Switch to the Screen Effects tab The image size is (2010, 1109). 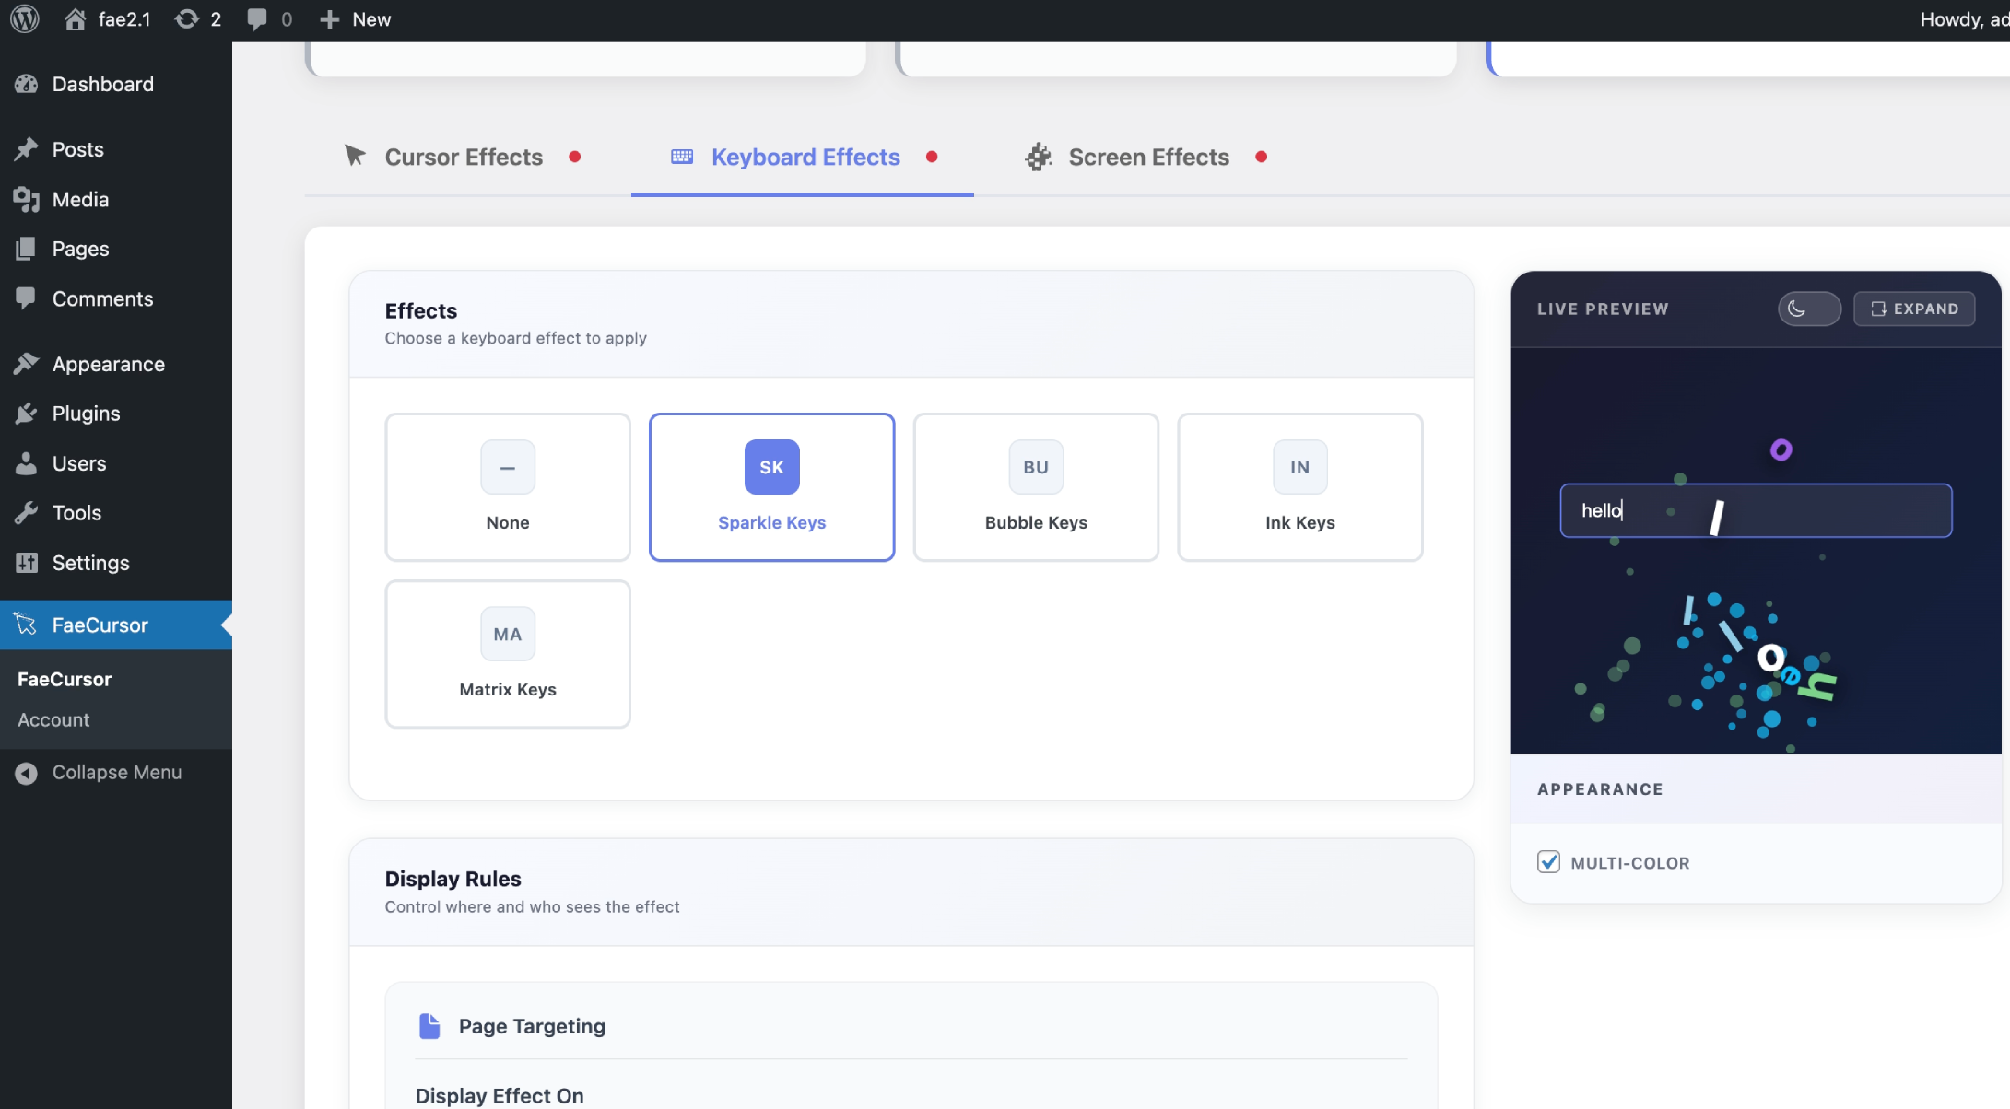tap(1147, 158)
